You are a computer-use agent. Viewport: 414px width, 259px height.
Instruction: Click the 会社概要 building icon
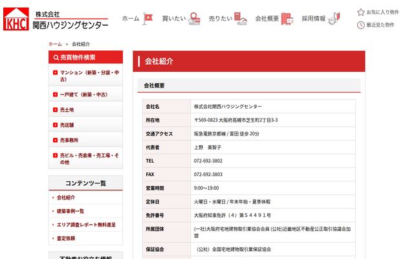pos(287,19)
